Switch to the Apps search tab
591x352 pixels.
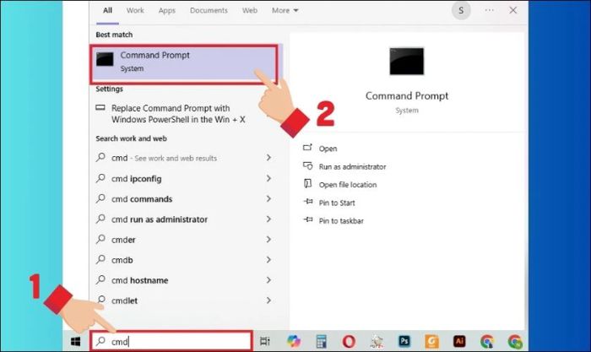167,11
